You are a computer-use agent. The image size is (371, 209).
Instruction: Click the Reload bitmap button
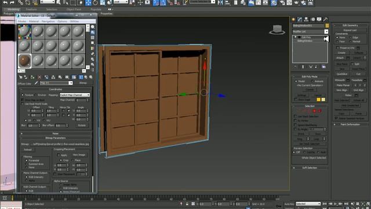tap(28, 150)
